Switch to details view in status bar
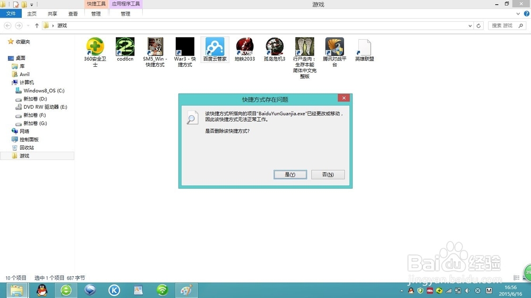Screen dimensions: 531x298 coord(517,278)
